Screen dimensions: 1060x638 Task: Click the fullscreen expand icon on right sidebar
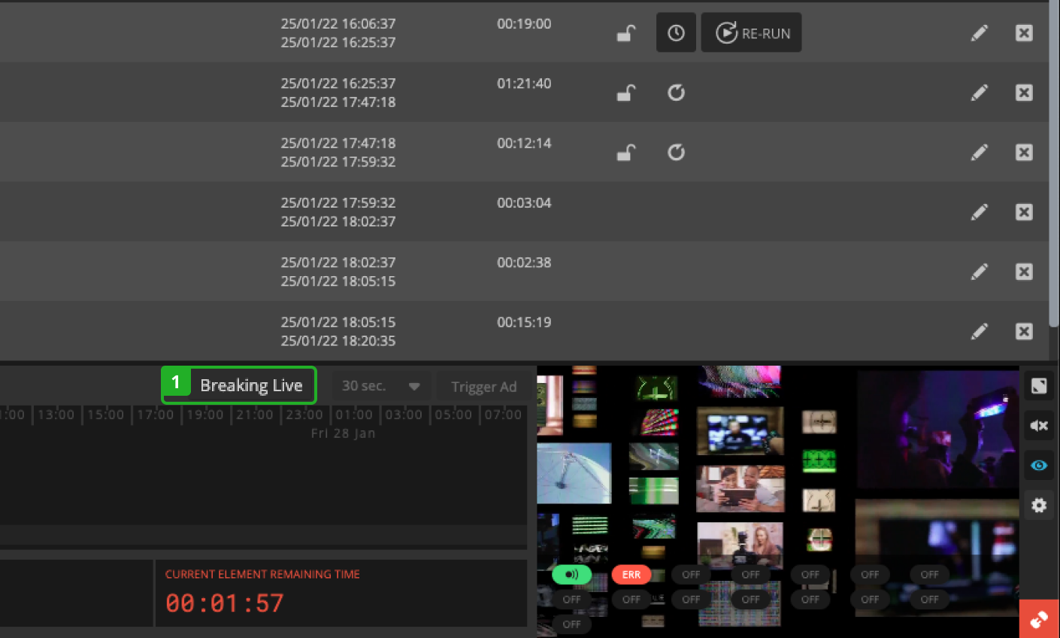click(1038, 385)
